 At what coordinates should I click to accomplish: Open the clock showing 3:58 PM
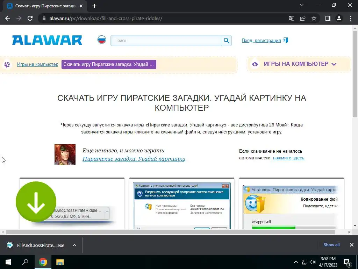point(328,262)
